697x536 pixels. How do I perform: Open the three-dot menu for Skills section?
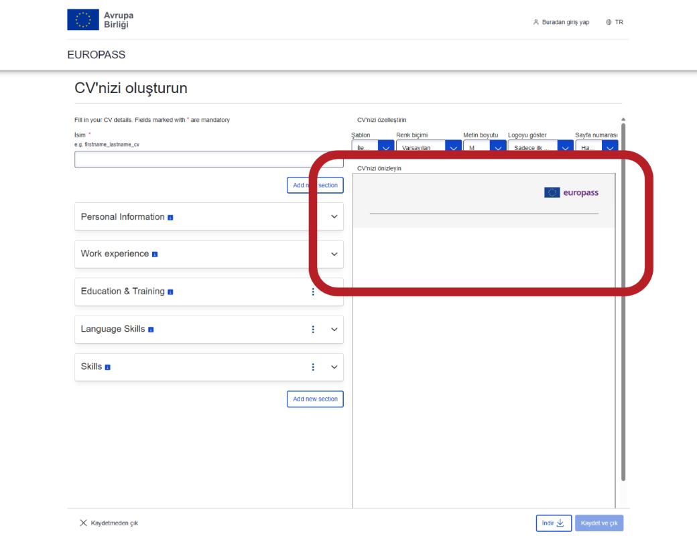pyautogui.click(x=313, y=367)
